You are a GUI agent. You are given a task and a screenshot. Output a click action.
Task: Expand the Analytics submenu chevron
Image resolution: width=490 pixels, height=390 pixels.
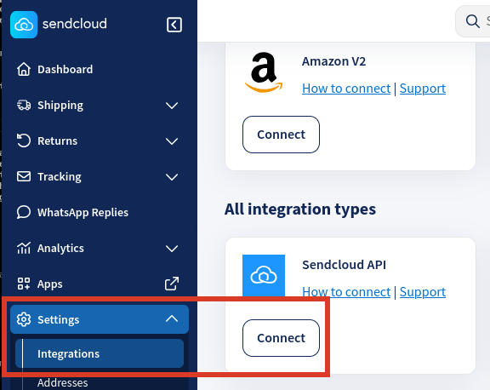tap(172, 249)
